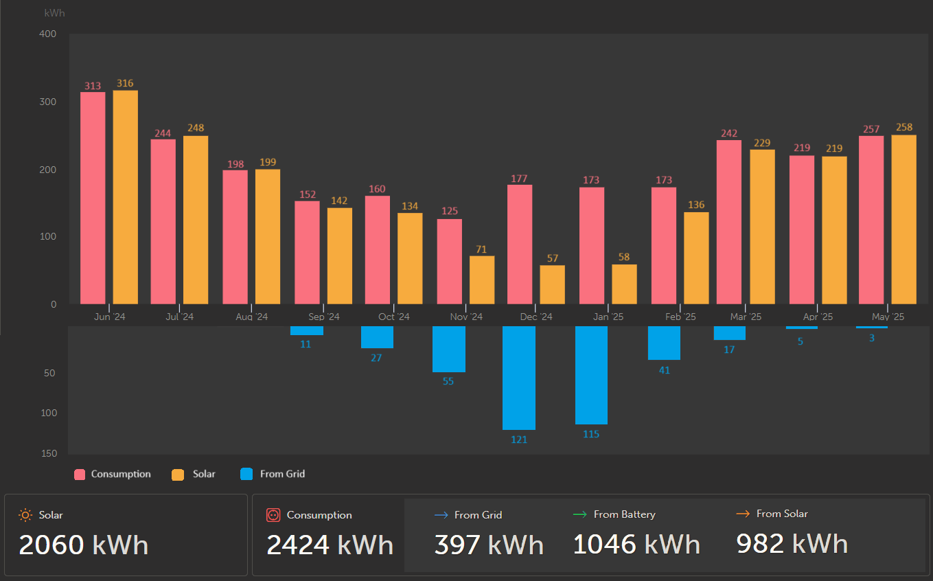Viewport: 933px width, 581px height.
Task: Click the orange From Solar arrow icon
Action: click(x=743, y=514)
